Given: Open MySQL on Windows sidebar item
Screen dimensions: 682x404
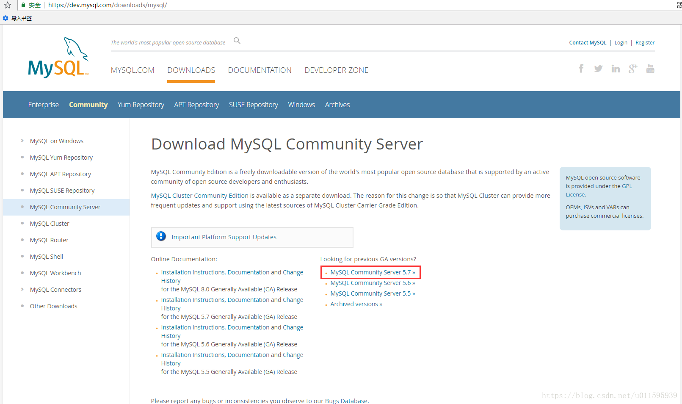Looking at the screenshot, I should tap(57, 141).
